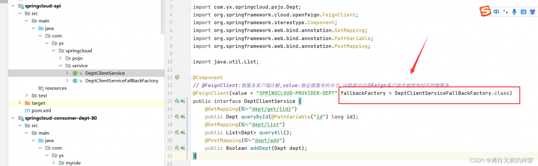
Task: Collapse the springcloud-api module node
Action: point(12,6)
